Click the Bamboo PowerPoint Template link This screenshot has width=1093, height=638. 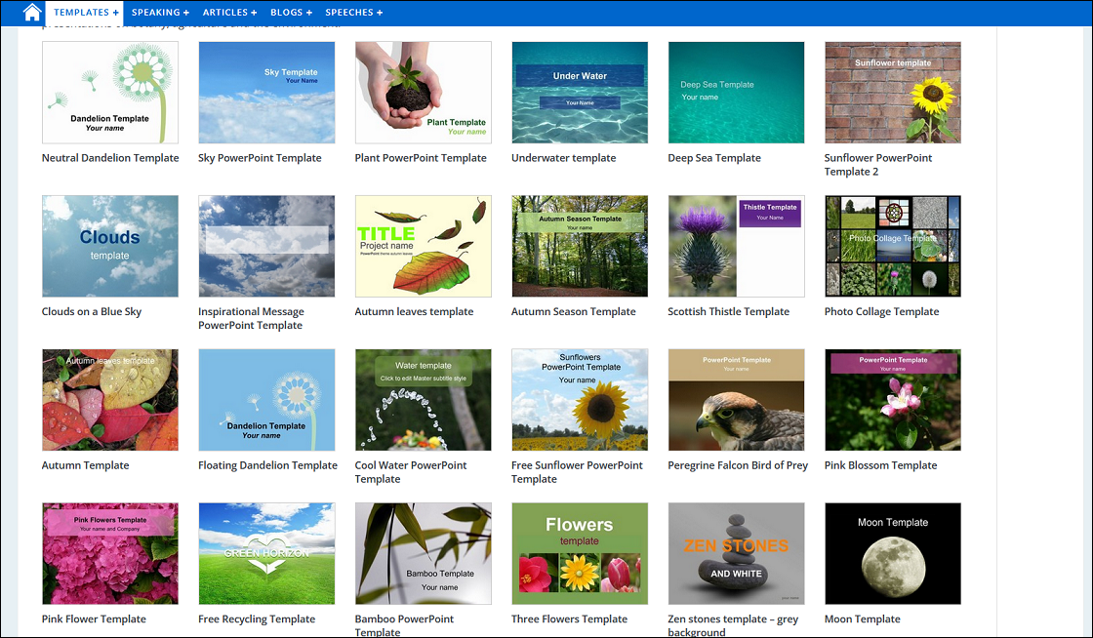coord(404,625)
